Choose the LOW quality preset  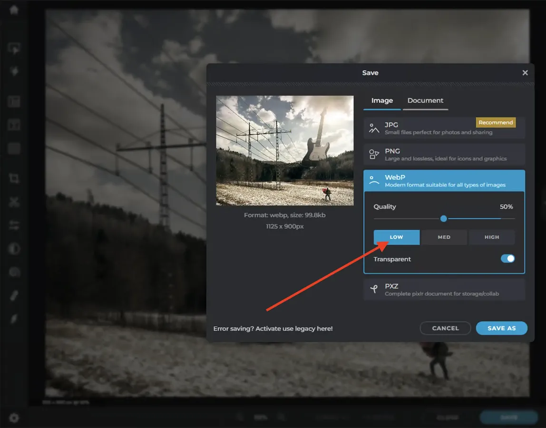tap(396, 237)
